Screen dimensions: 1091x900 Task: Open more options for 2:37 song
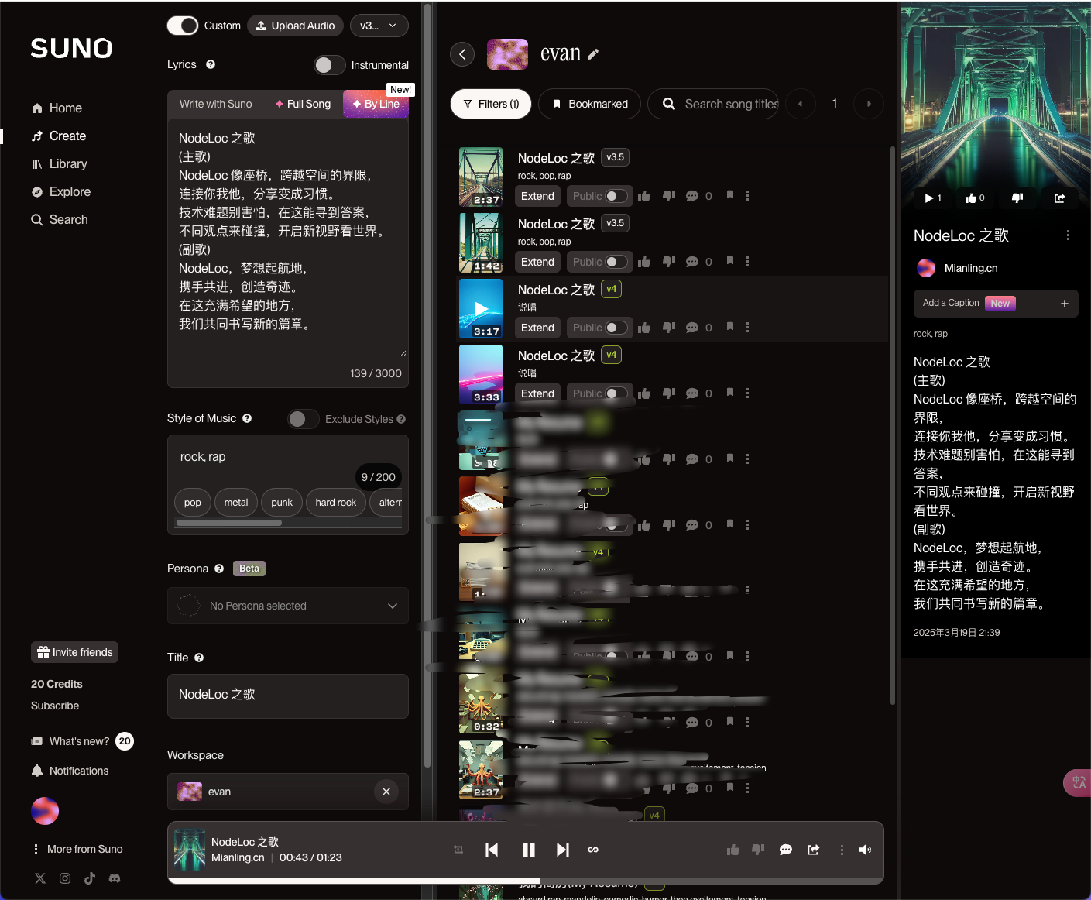coord(747,196)
